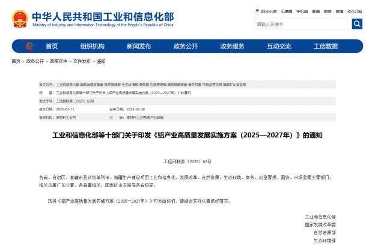Click the paragraph beginning 各省、自治区、直辖市
The height and width of the screenshot is (246, 369).
pyautogui.click(x=185, y=181)
